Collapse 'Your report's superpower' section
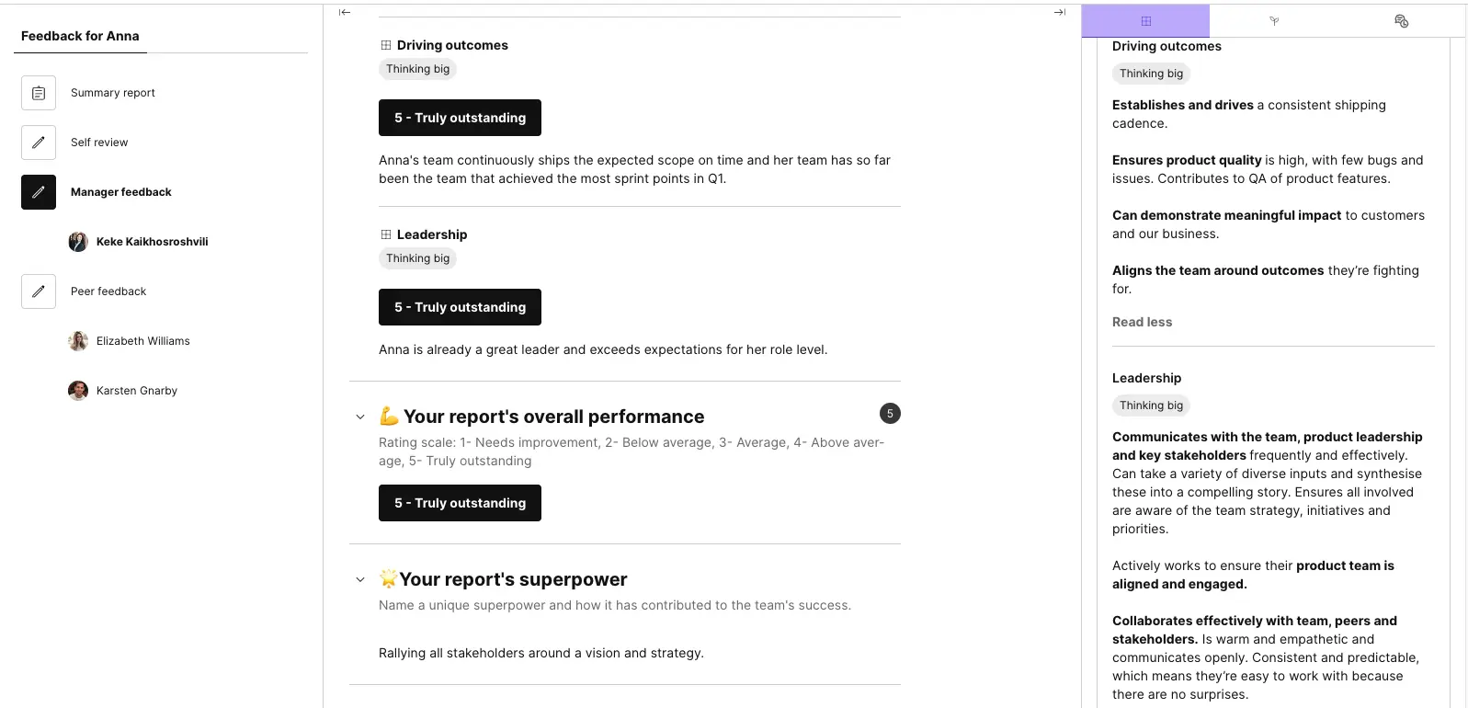Image resolution: width=1468 pixels, height=708 pixels. 360,580
